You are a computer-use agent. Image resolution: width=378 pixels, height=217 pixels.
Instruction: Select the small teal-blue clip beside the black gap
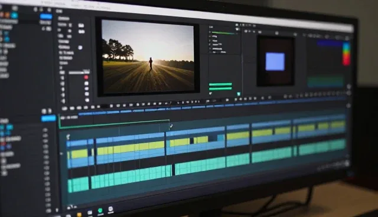tap(221, 137)
